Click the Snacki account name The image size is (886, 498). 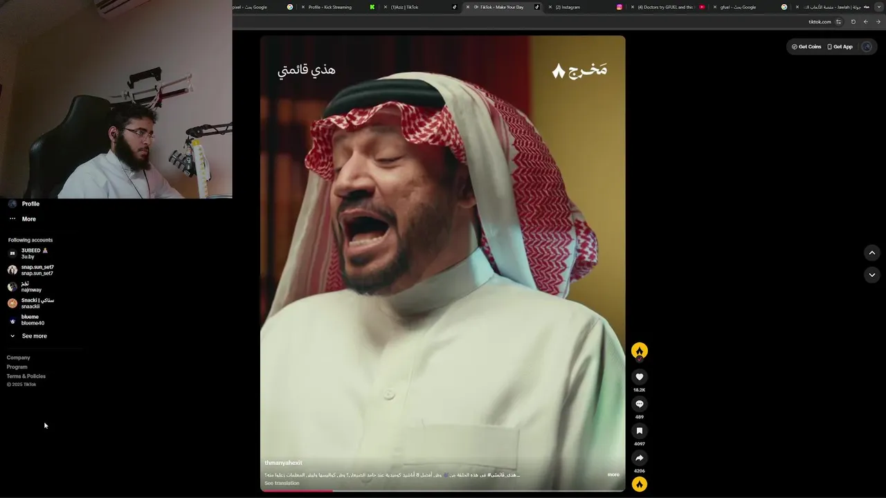pyautogui.click(x=37, y=300)
